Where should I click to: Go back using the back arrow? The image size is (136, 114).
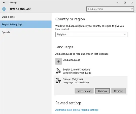[4, 3]
